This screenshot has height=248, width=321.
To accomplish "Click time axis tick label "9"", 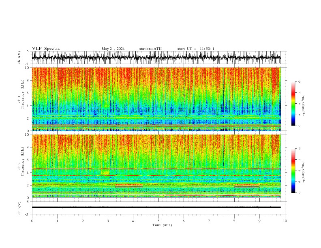I will tap(259, 221).
